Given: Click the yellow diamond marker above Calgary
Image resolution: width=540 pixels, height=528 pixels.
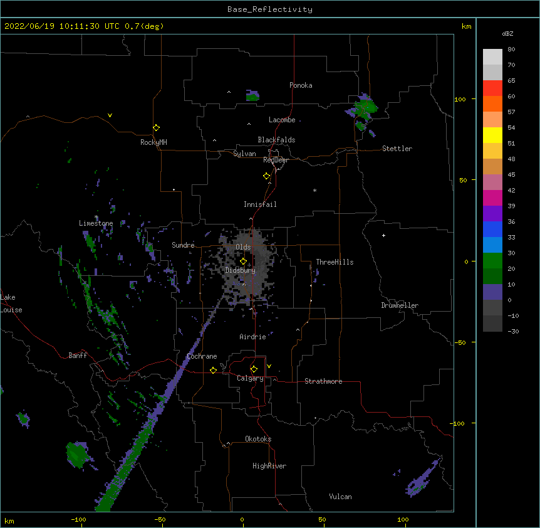Looking at the screenshot, I should click(254, 369).
